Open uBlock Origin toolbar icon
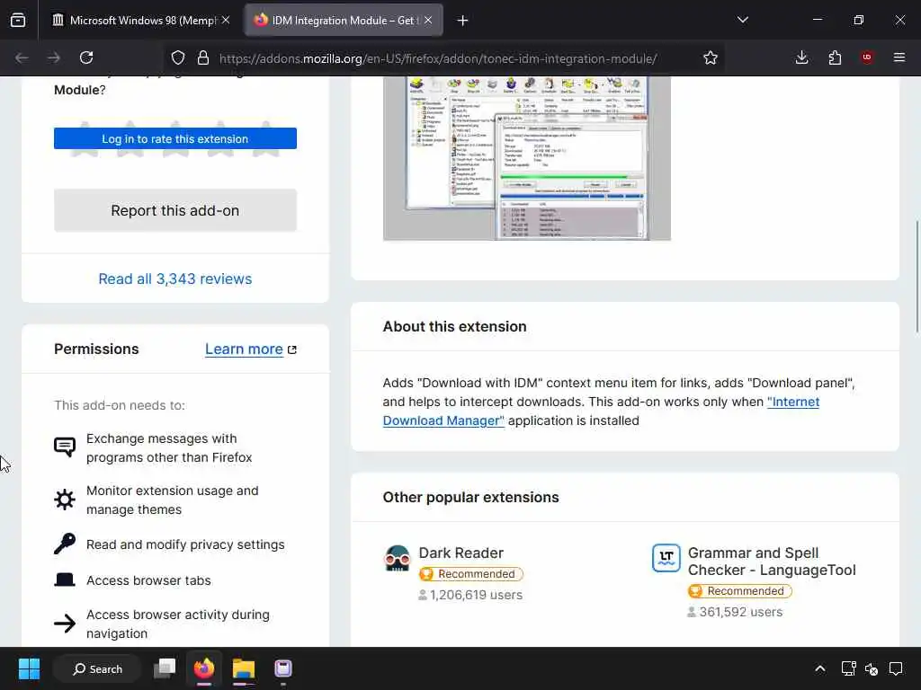921x690 pixels. [867, 57]
